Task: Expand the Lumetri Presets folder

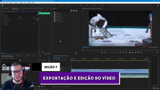Action: 53,14
